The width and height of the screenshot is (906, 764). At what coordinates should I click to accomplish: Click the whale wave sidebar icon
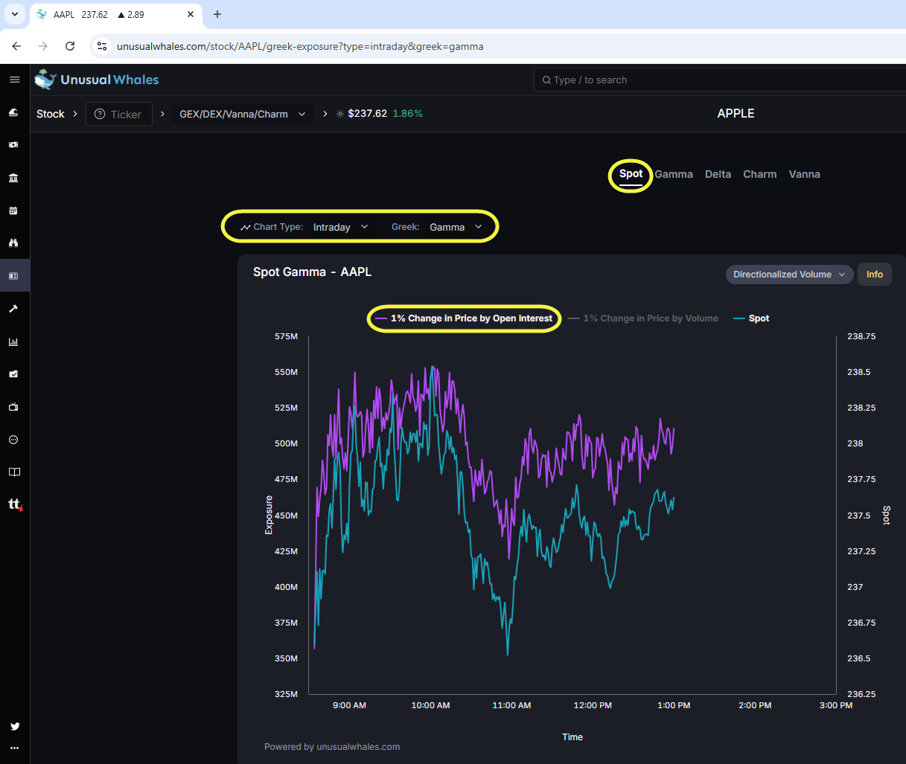(x=13, y=112)
